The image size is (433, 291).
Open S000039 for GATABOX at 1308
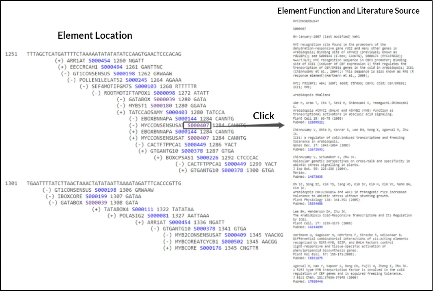click(x=96, y=203)
